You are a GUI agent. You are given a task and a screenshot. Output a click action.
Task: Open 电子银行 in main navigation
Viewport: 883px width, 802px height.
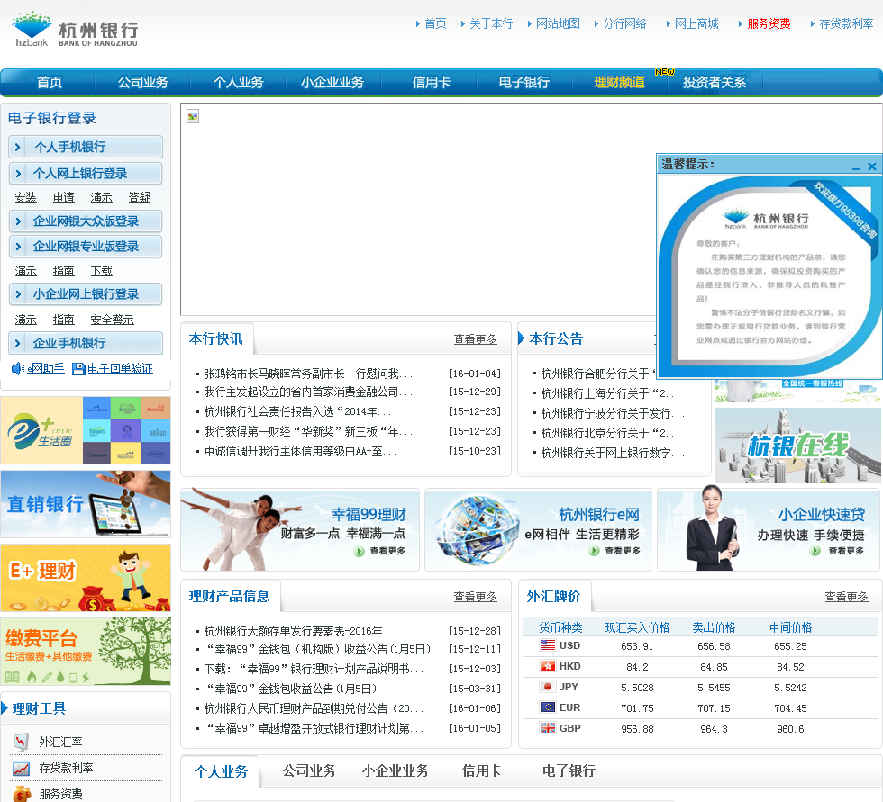(524, 82)
